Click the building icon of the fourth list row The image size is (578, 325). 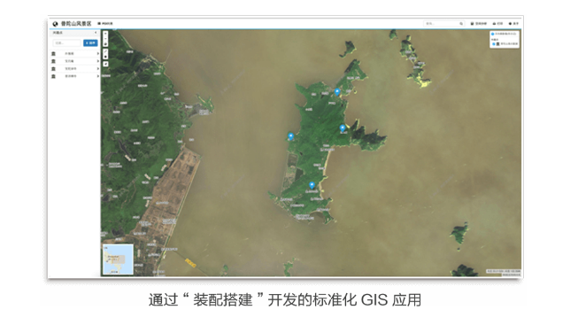53,76
